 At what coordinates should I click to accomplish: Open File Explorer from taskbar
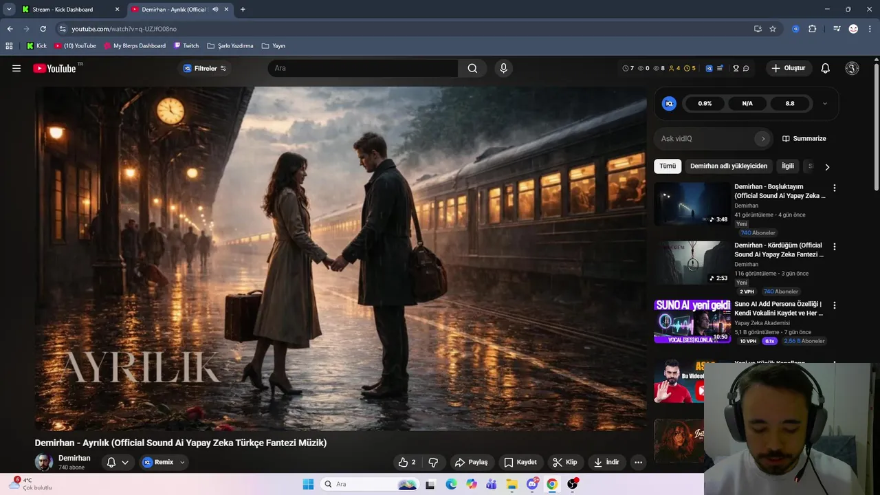click(511, 484)
